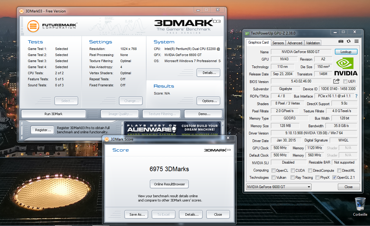Viewport: 370px width, 226px height.
Task: Click the Bus Interface question mark icon
Action: pos(356,96)
